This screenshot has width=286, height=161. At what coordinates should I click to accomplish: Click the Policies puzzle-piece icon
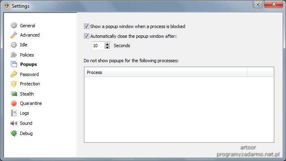coord(14,54)
